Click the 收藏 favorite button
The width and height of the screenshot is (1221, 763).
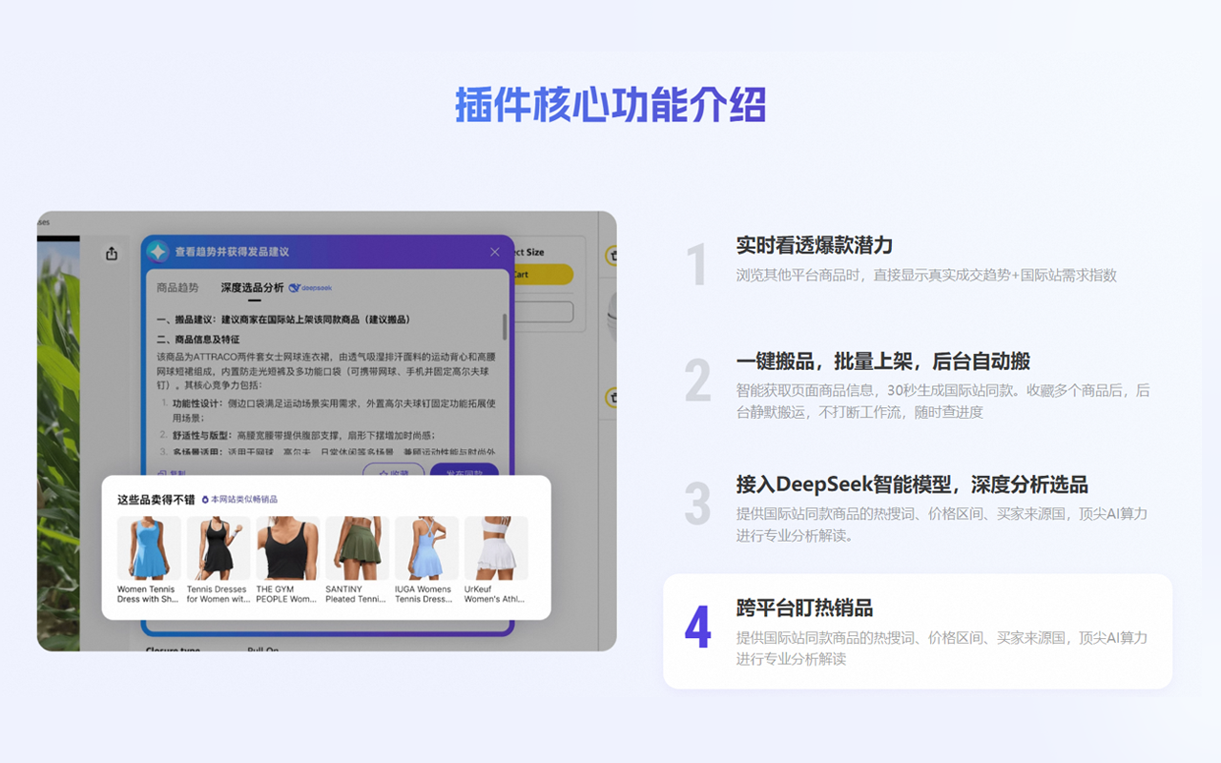393,470
